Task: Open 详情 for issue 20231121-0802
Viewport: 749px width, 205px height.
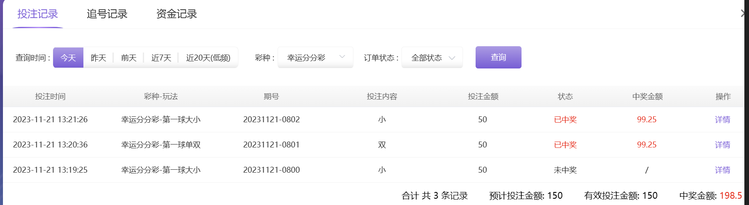Action: click(722, 120)
